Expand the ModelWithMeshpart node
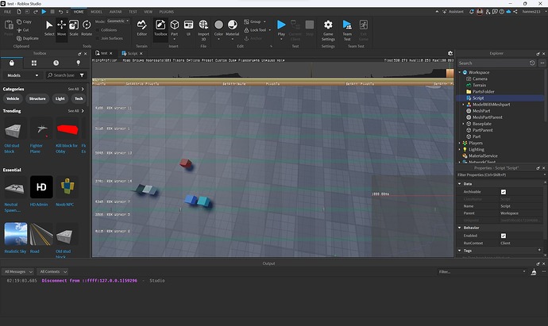This screenshot has width=548, height=326. (x=464, y=105)
